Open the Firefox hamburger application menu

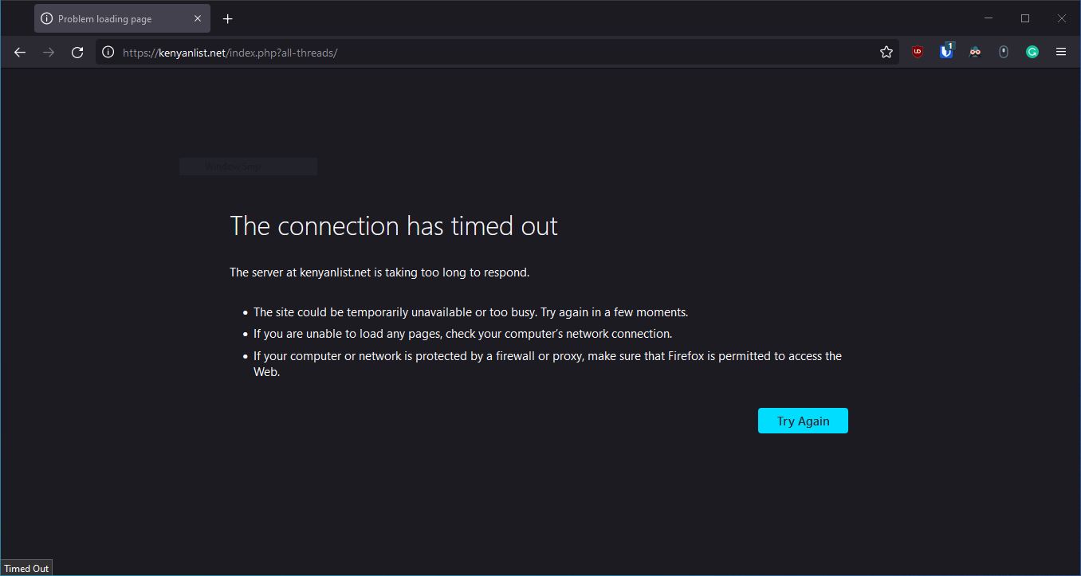click(1061, 53)
